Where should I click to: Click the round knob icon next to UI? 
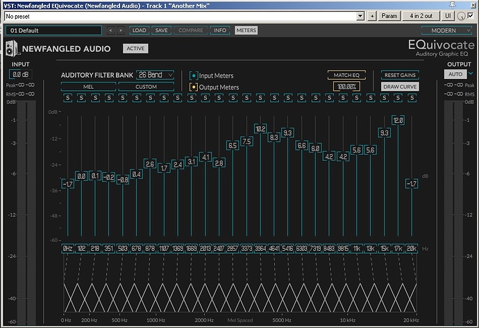(x=461, y=16)
